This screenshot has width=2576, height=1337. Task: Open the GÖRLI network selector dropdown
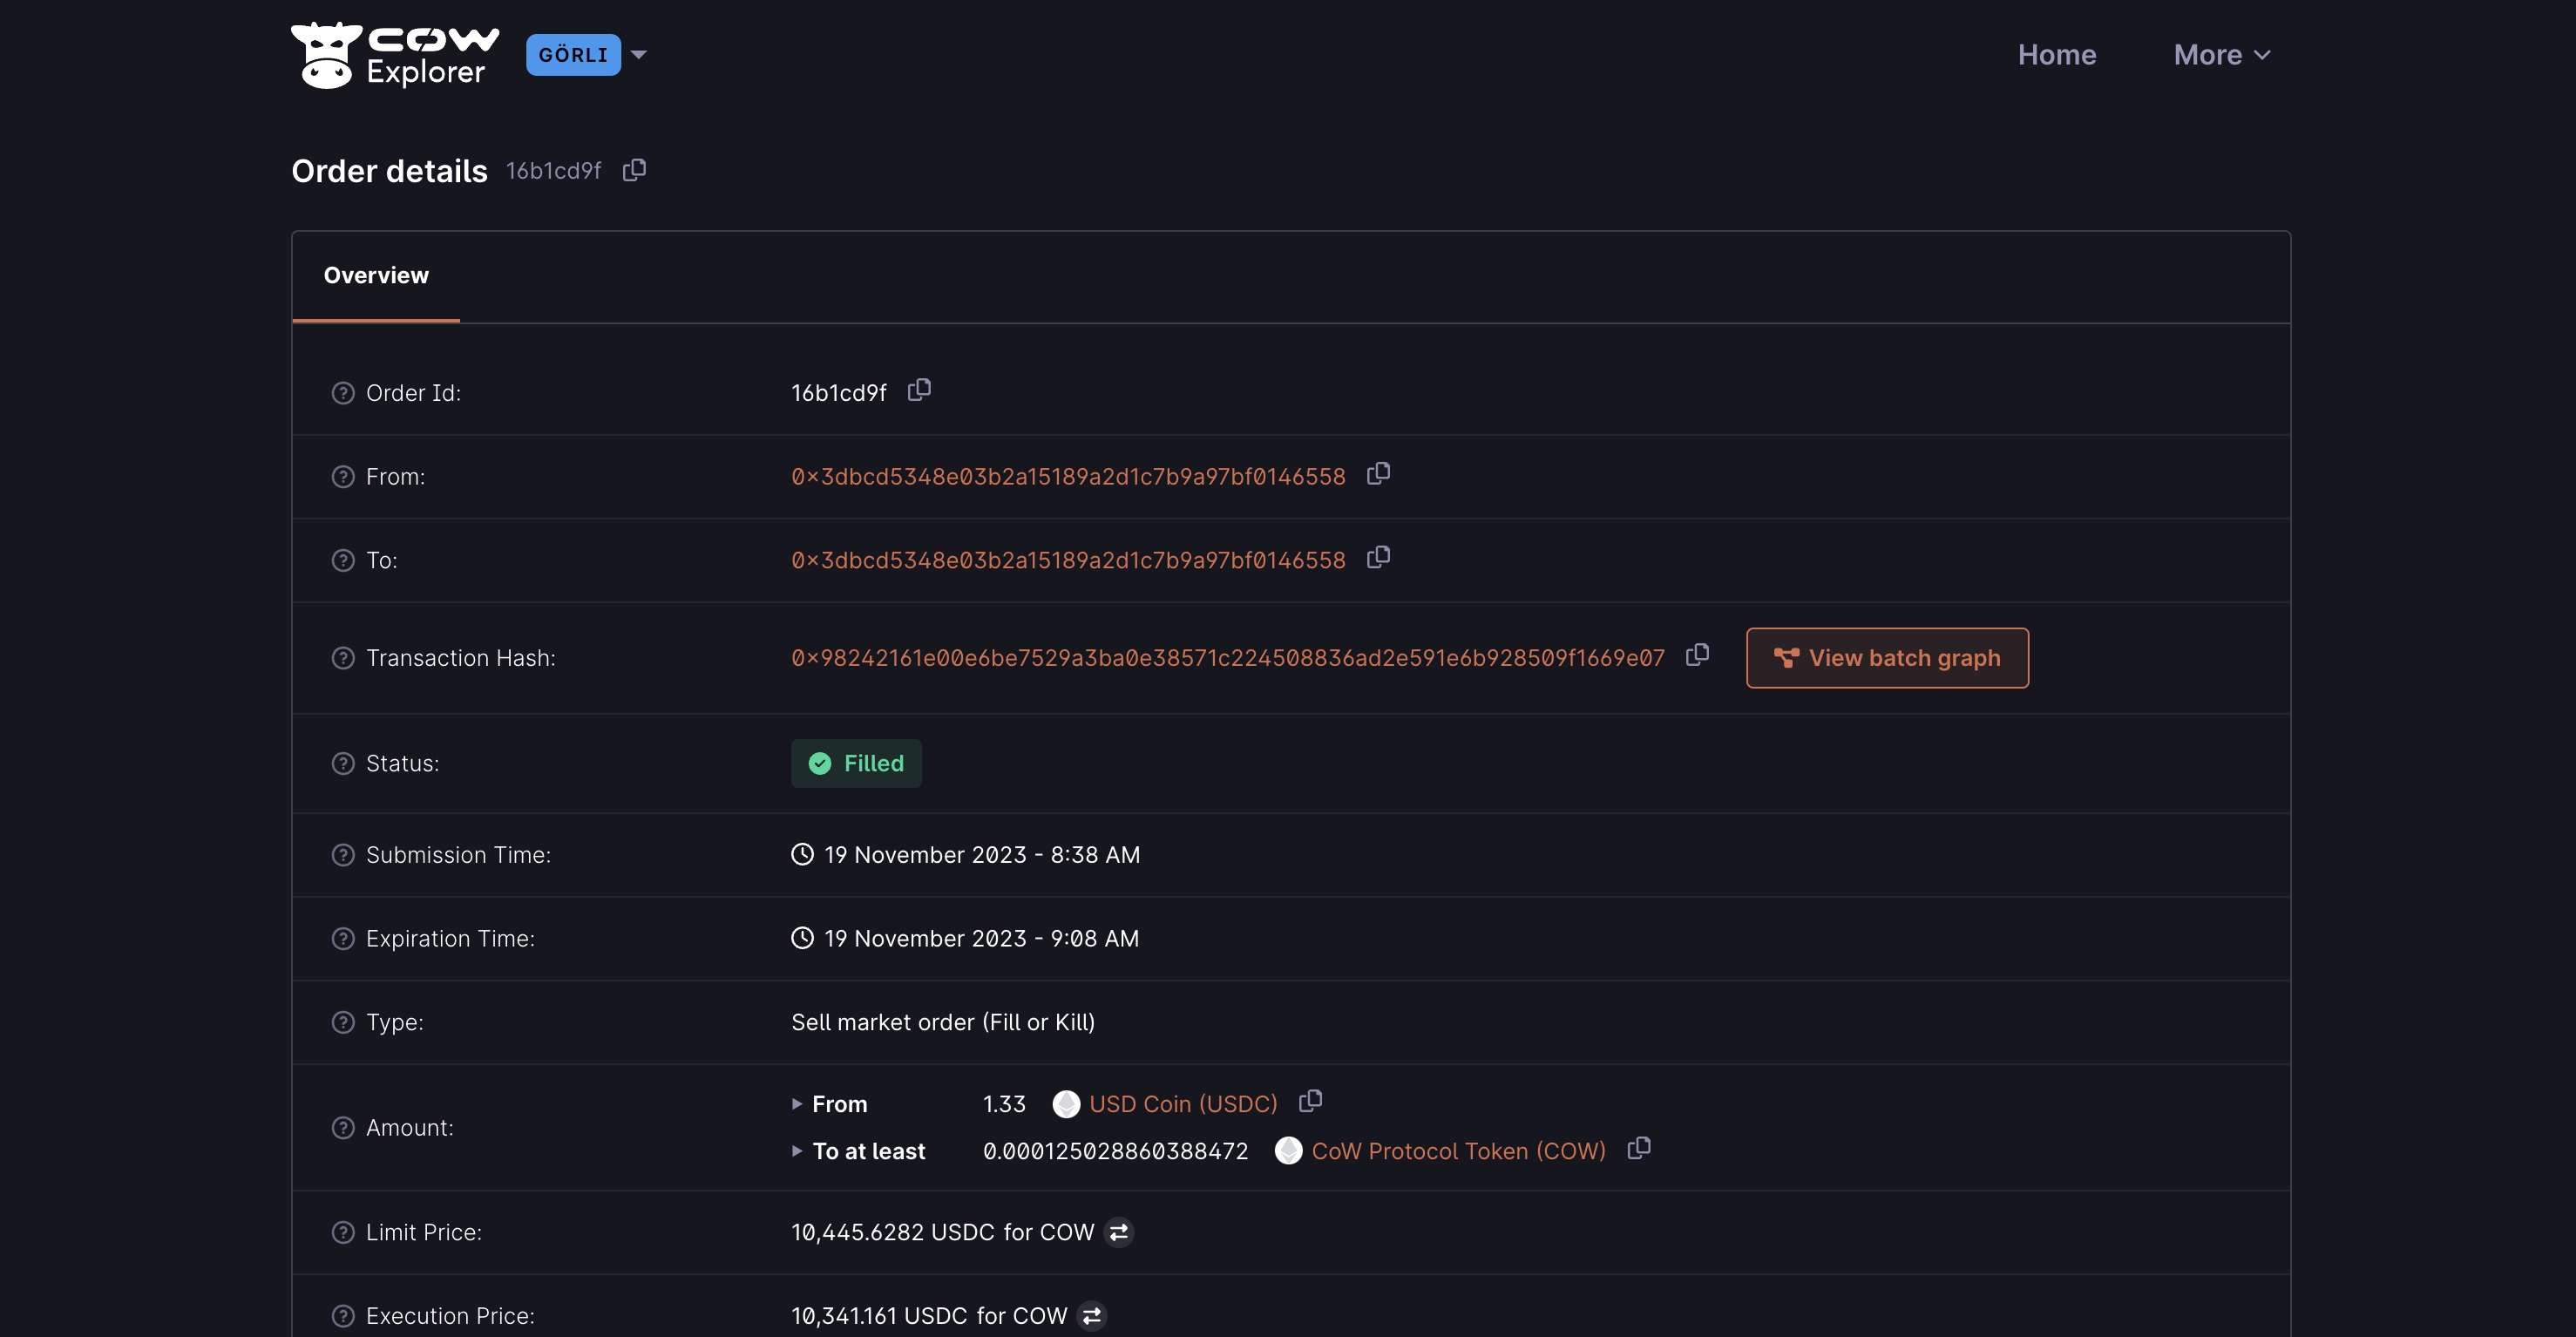(587, 55)
